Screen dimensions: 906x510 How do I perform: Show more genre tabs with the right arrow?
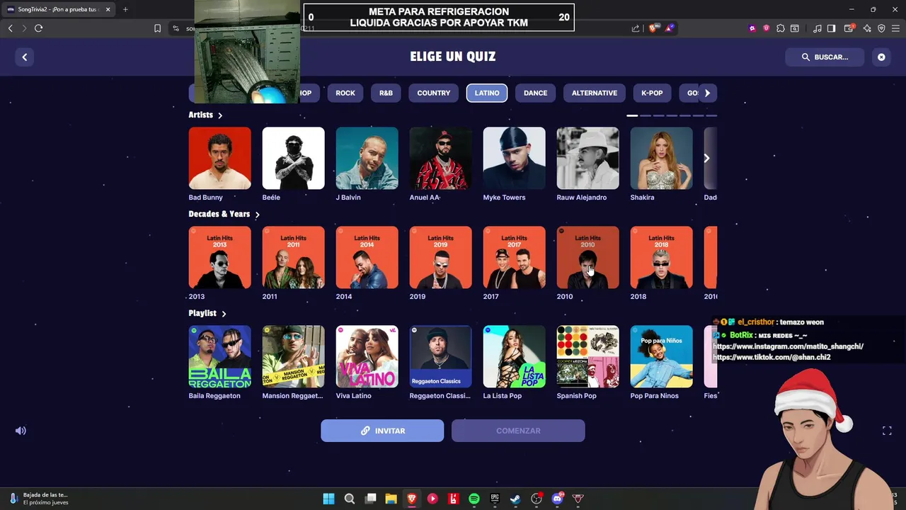pos(707,93)
